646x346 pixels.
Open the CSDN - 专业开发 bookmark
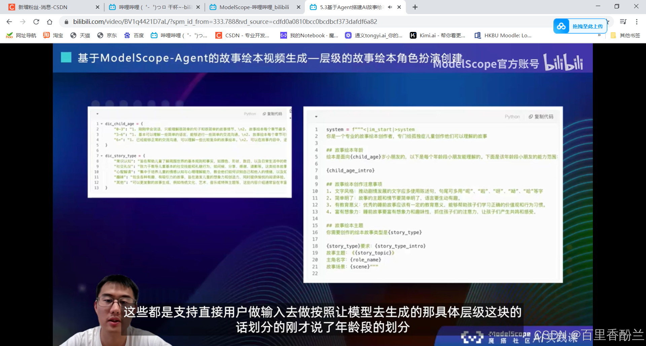coord(243,35)
